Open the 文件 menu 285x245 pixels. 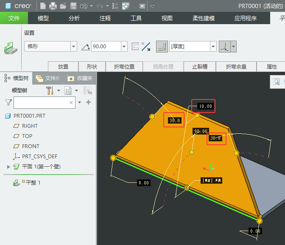14,18
